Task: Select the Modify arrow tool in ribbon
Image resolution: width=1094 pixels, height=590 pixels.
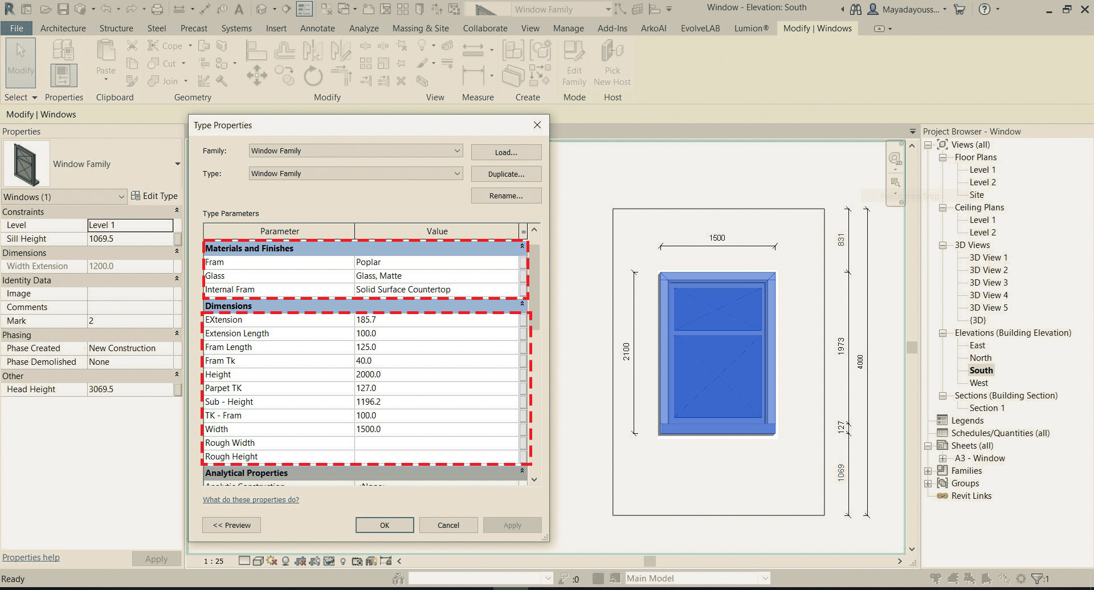Action: coord(21,62)
